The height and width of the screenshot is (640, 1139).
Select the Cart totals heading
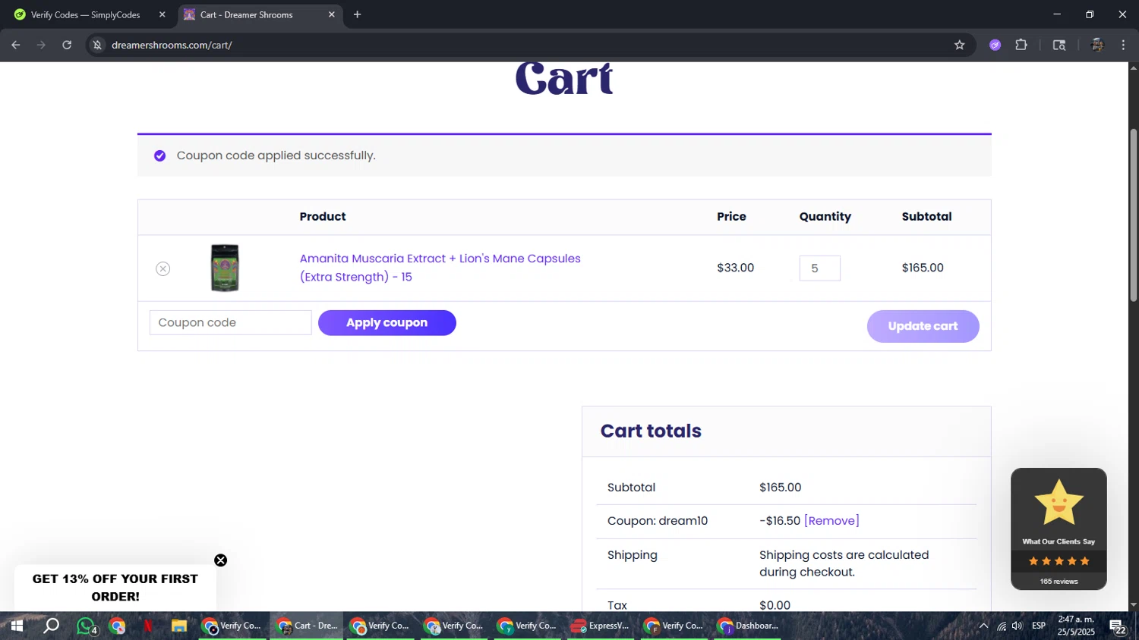(651, 431)
